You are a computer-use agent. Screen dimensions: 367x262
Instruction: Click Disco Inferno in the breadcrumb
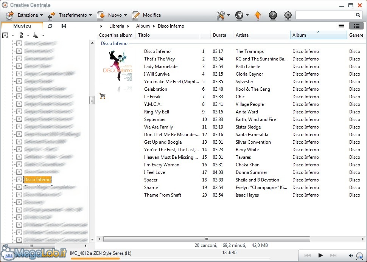(x=171, y=26)
